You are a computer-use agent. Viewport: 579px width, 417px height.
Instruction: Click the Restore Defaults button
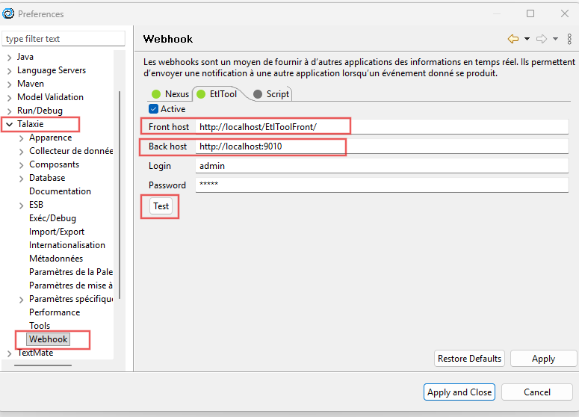click(x=469, y=359)
